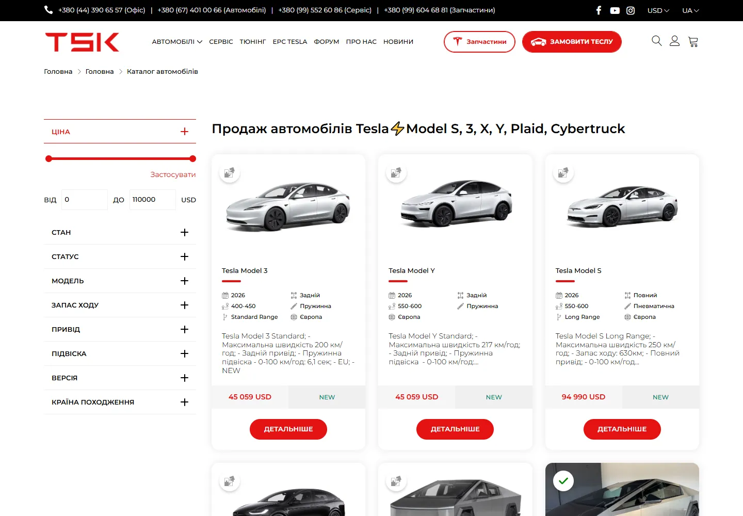Viewport: 743px width, 516px height.
Task: Open Автомобілі menu dropdown
Action: (x=177, y=42)
